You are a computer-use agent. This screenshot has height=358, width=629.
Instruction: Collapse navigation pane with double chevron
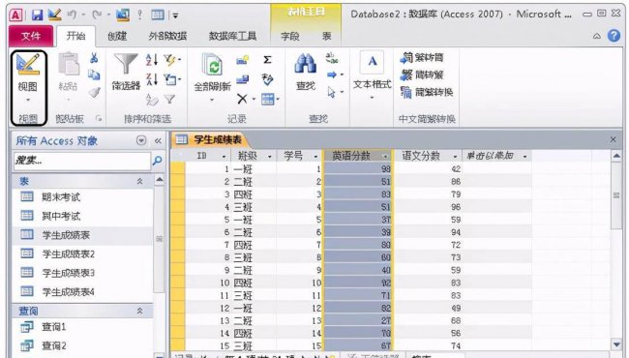point(158,140)
